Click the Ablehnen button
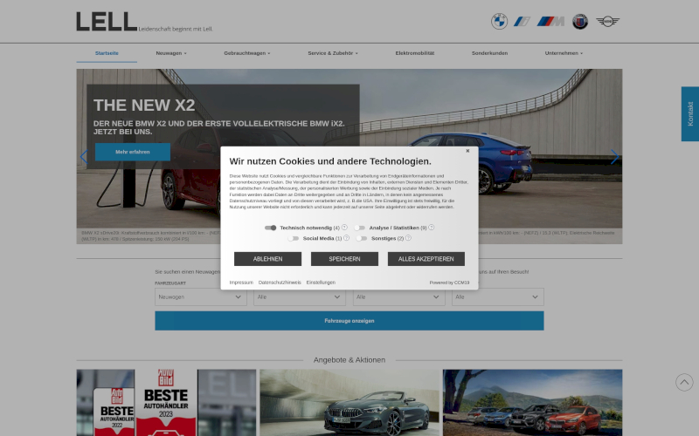The height and width of the screenshot is (436, 699). click(268, 259)
